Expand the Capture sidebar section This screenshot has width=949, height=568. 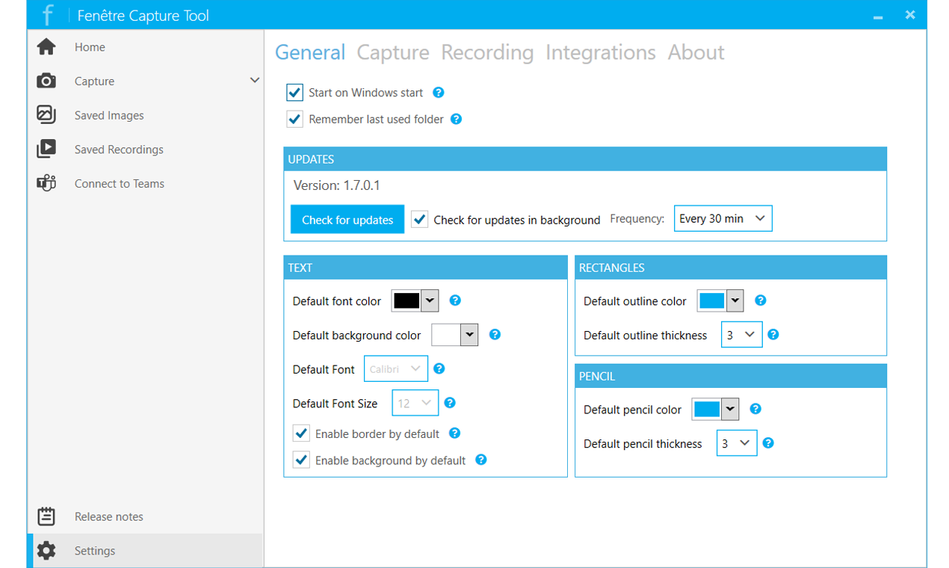255,78
